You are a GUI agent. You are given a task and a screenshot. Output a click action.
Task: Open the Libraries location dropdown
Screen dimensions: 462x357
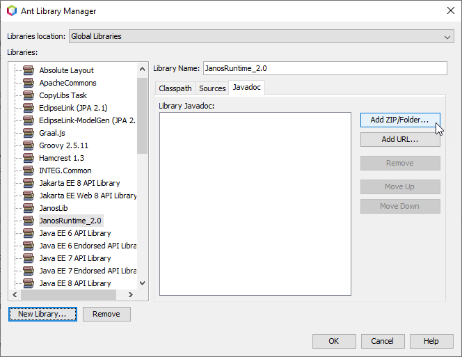click(262, 36)
